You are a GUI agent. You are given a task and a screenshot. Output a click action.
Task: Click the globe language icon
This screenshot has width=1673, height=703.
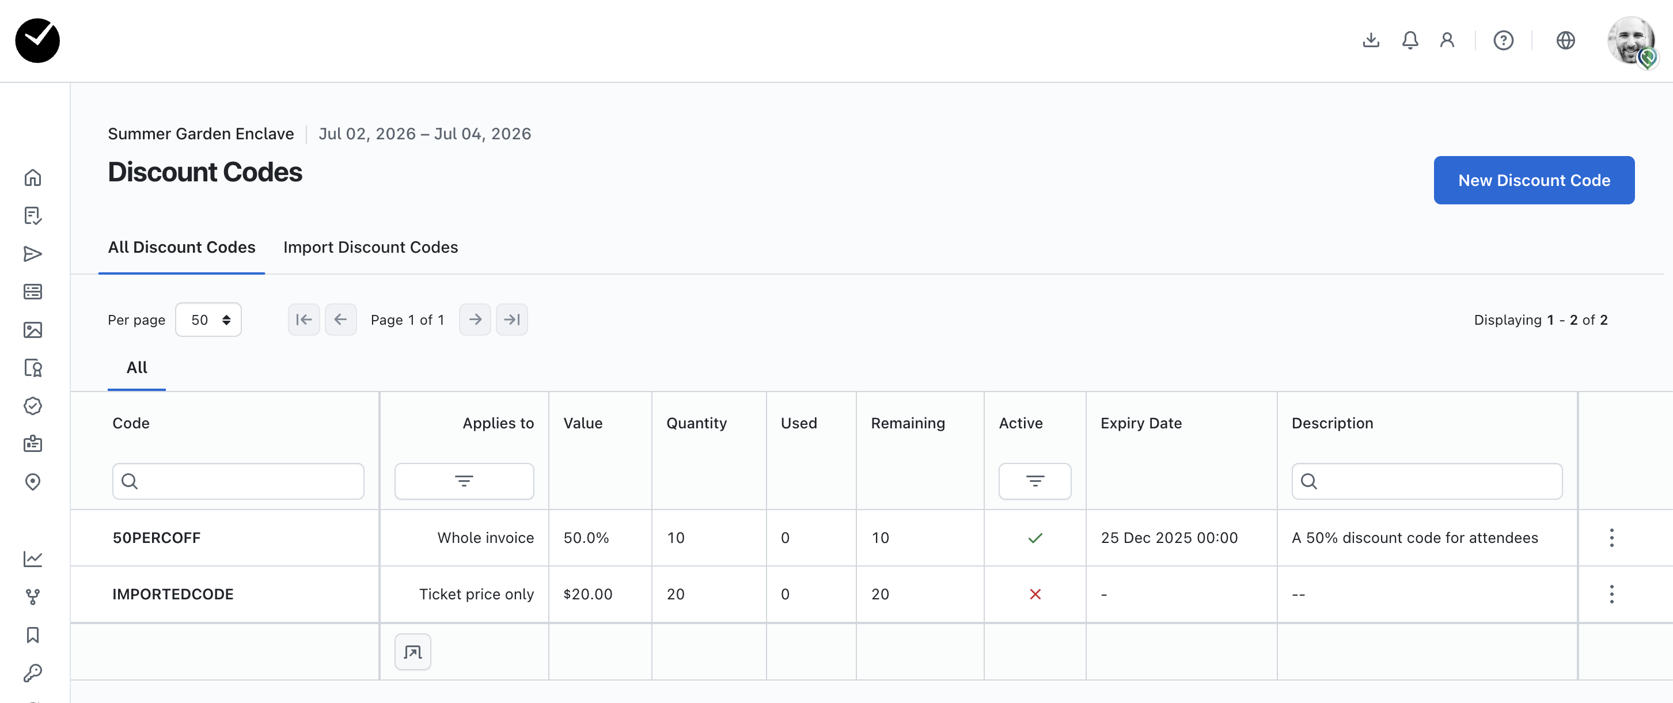point(1565,40)
